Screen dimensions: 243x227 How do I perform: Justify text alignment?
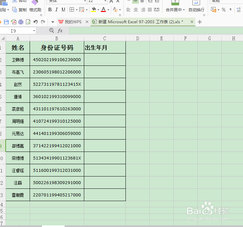[150, 10]
